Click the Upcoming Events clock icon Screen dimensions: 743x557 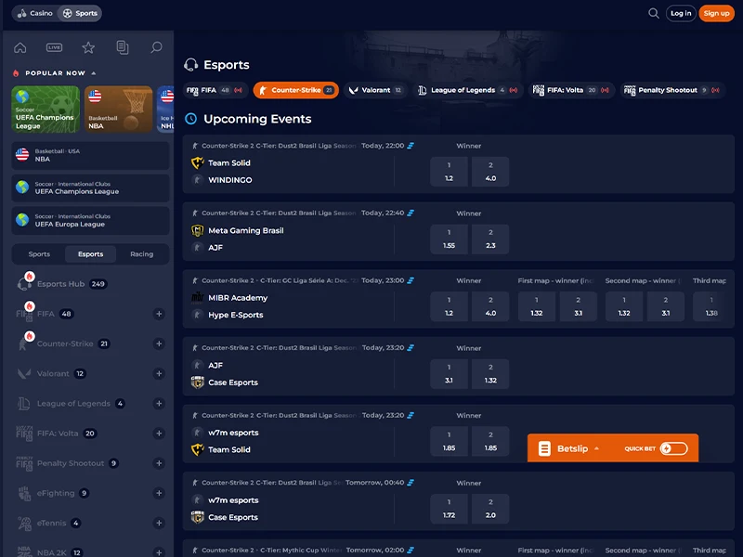pyautogui.click(x=191, y=119)
